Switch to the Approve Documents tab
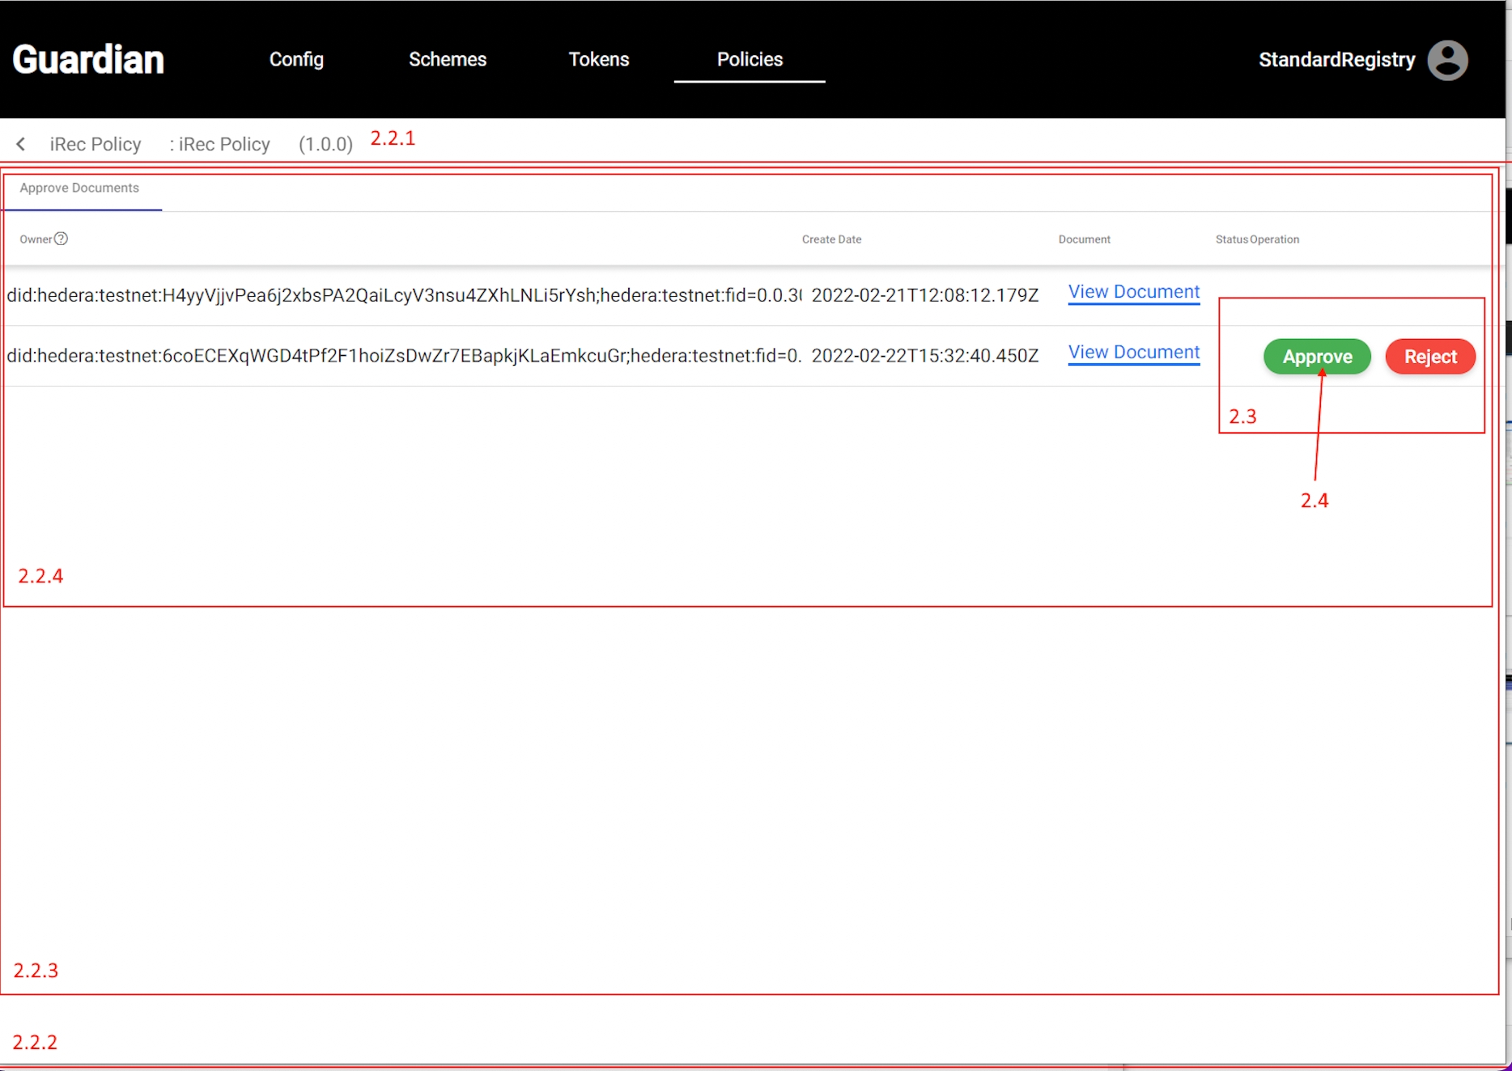Viewport: 1512px width, 1071px height. point(79,188)
